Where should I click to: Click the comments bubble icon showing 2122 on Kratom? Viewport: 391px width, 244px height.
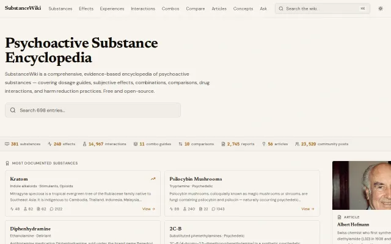[51, 209]
